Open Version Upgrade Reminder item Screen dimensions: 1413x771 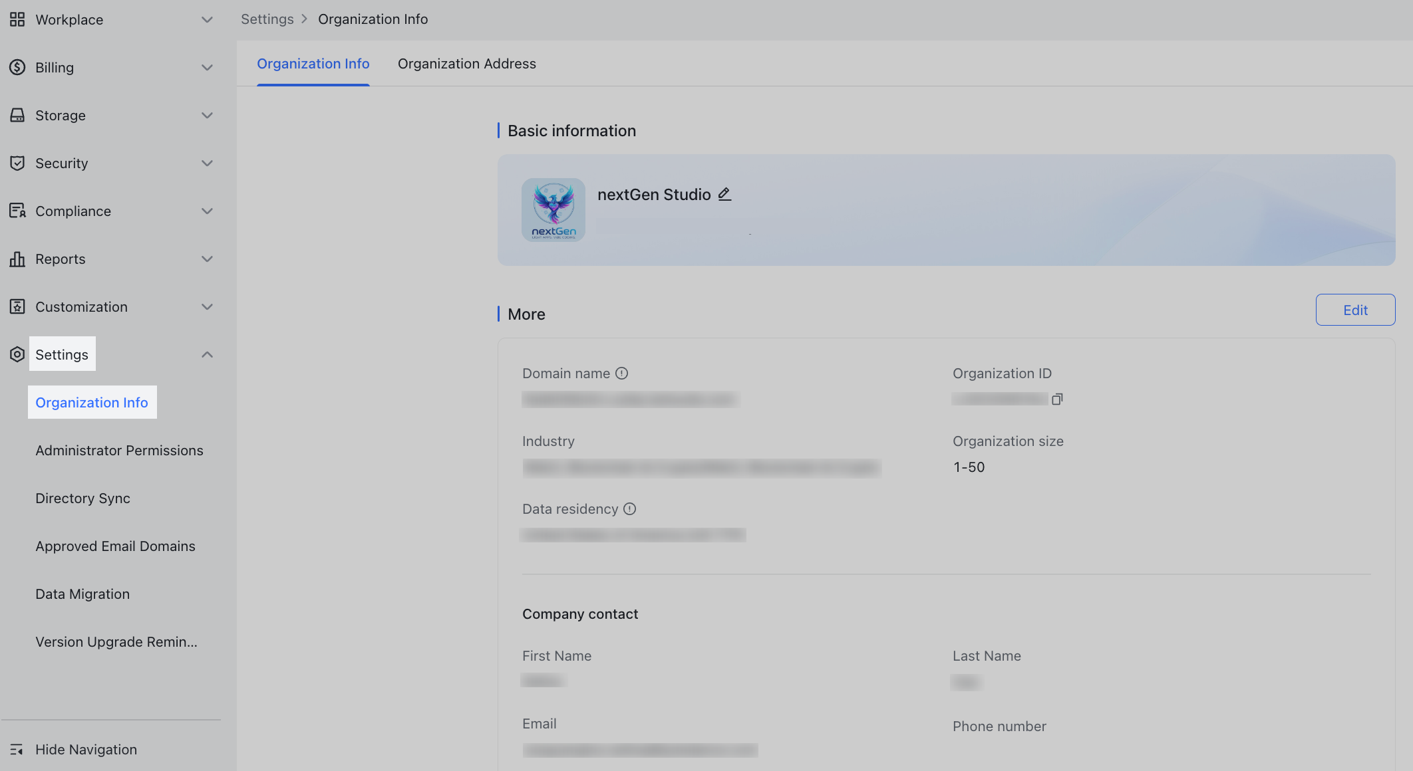pyautogui.click(x=116, y=641)
